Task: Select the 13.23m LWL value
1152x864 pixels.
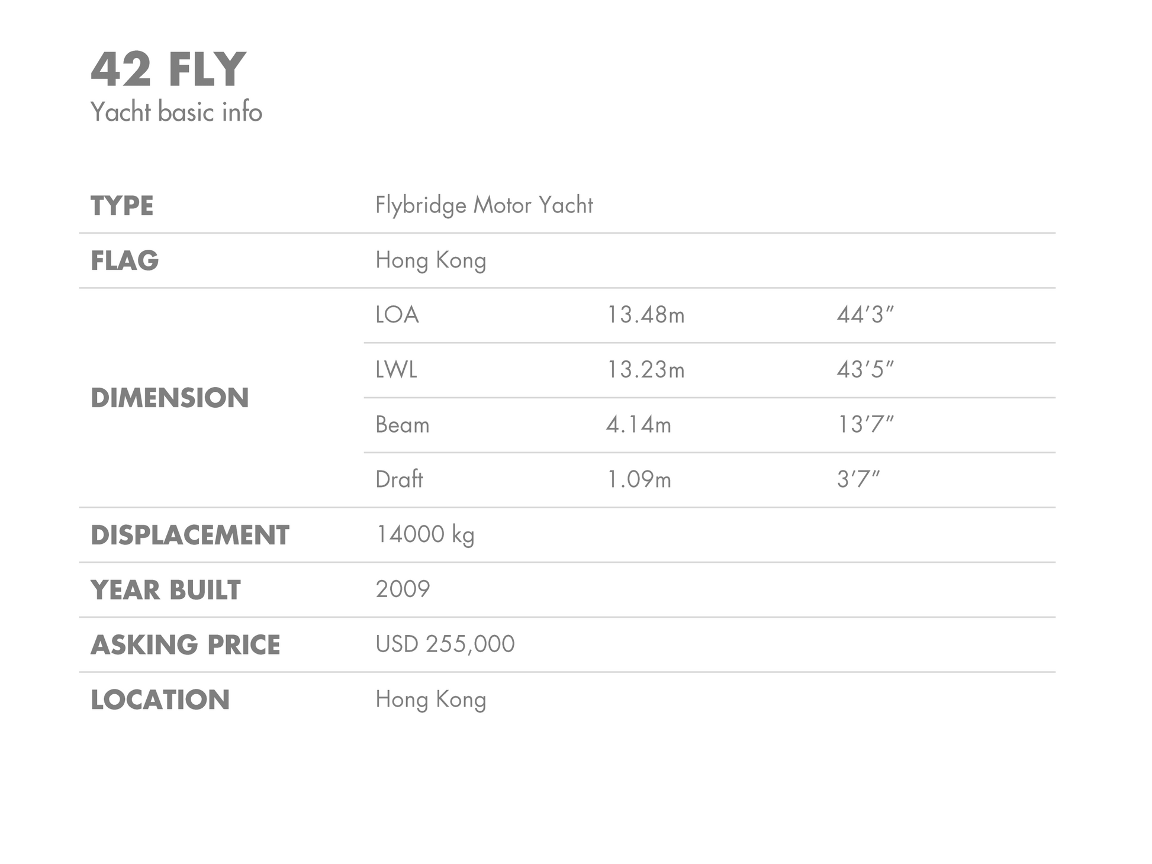Action: (x=645, y=370)
